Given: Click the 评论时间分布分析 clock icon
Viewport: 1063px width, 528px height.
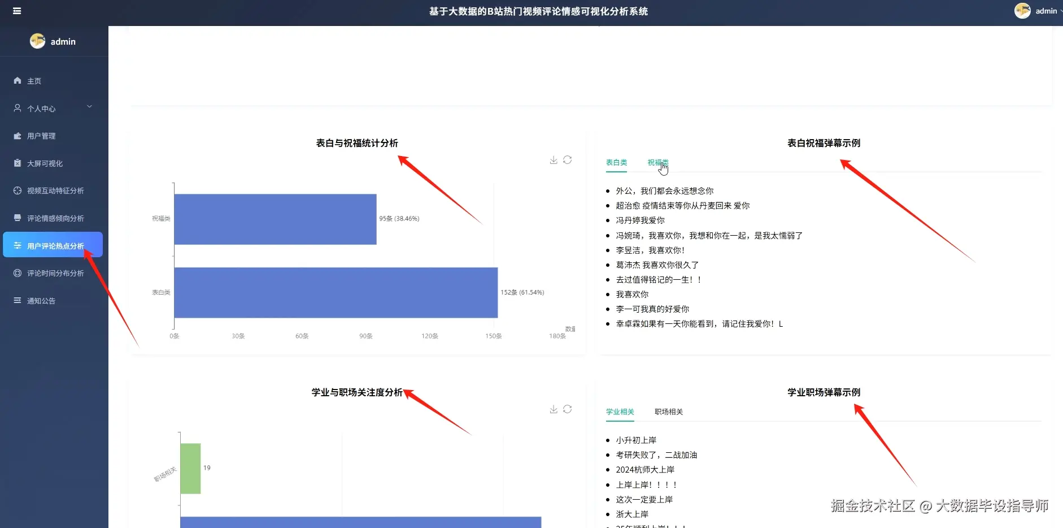Looking at the screenshot, I should click(x=18, y=273).
